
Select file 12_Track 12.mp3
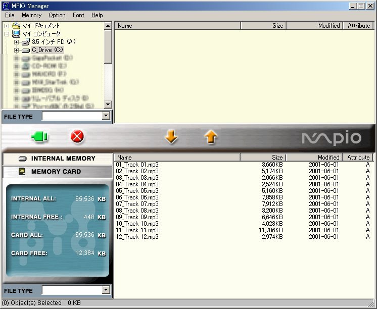tap(137, 237)
